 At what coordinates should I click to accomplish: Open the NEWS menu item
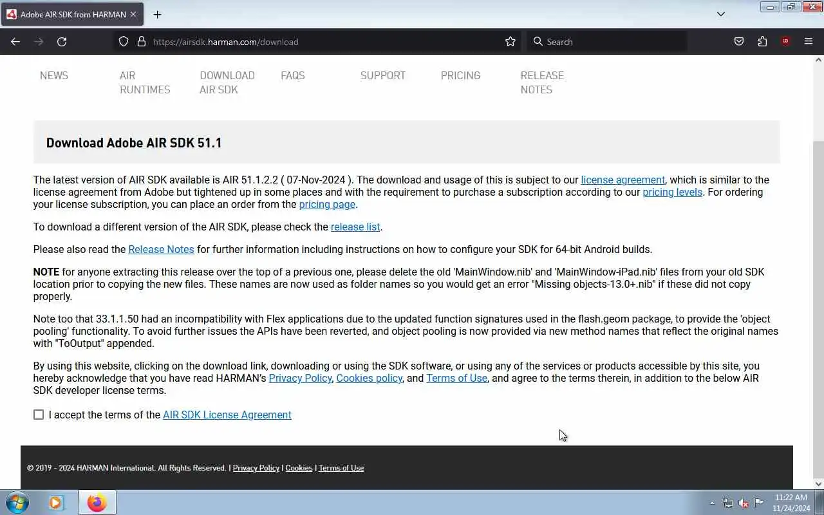54,75
